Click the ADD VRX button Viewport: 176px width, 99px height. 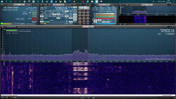pos(34,12)
